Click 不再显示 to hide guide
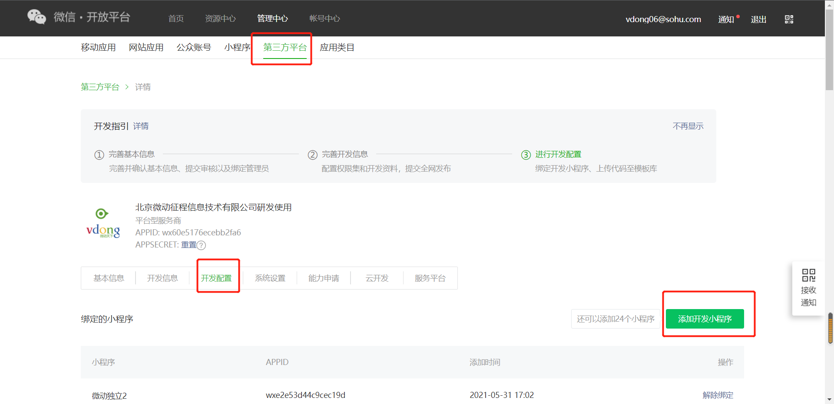Viewport: 834px width, 404px height. (x=688, y=126)
